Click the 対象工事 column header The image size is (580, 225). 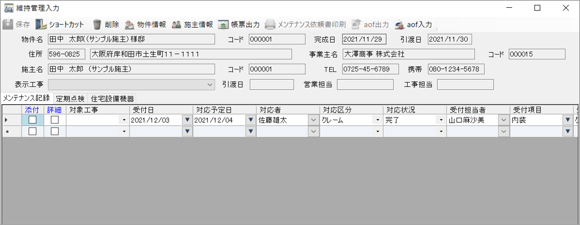pos(98,110)
